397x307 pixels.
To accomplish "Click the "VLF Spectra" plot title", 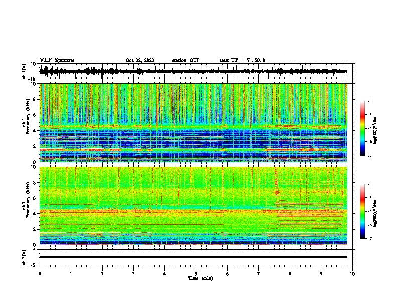I will point(57,60).
